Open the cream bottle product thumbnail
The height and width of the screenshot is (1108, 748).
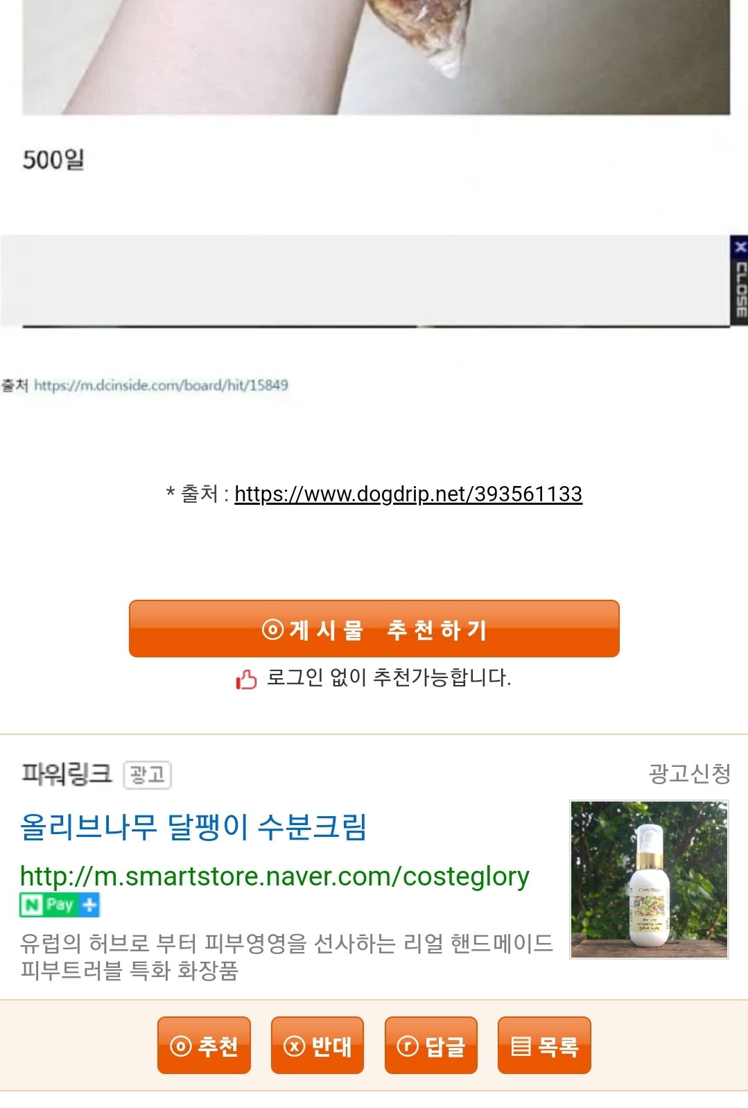649,879
